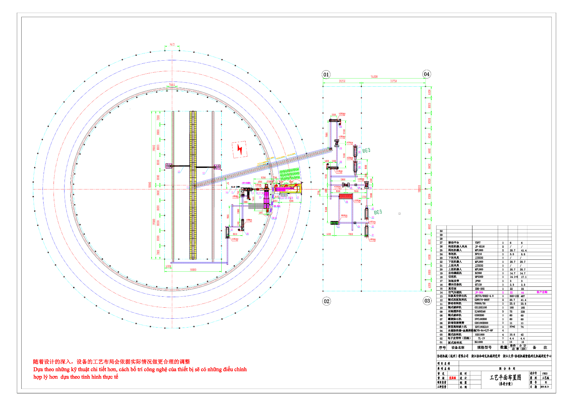
Task: Select the 54000 overall dimension text
Action: [374, 76]
